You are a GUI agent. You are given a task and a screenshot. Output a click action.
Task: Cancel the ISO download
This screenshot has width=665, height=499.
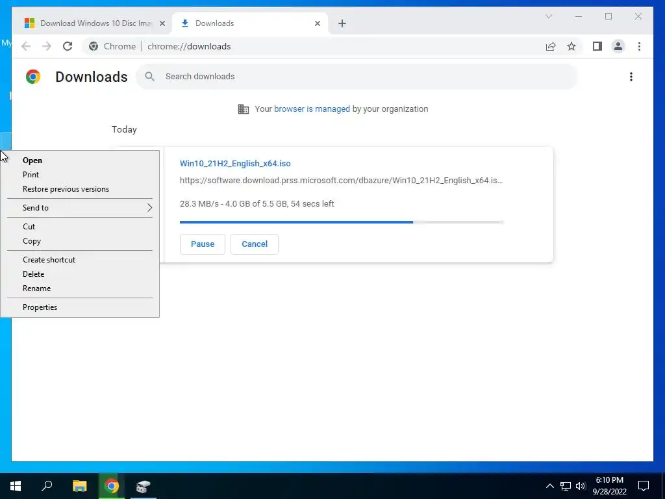255,244
